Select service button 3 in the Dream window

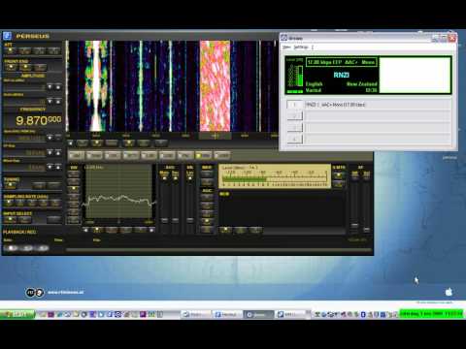pos(294,128)
